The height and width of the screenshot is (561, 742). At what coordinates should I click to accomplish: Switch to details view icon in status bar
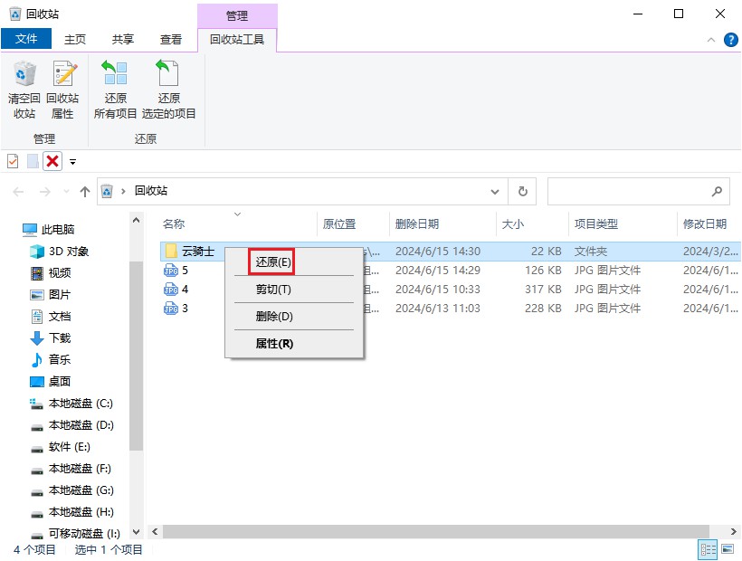pyautogui.click(x=708, y=549)
